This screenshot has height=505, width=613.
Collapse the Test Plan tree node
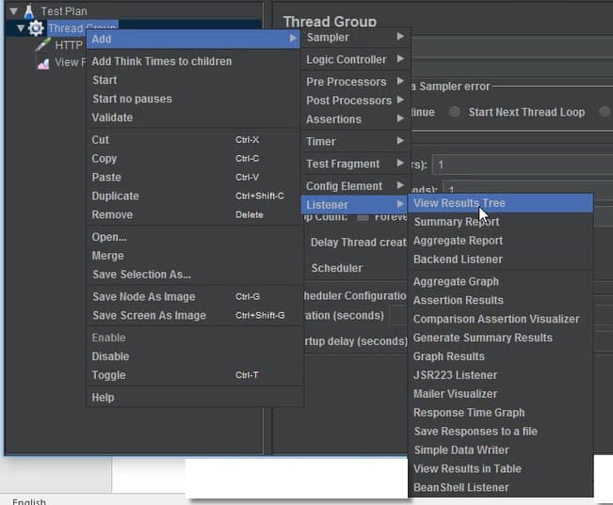coord(14,11)
